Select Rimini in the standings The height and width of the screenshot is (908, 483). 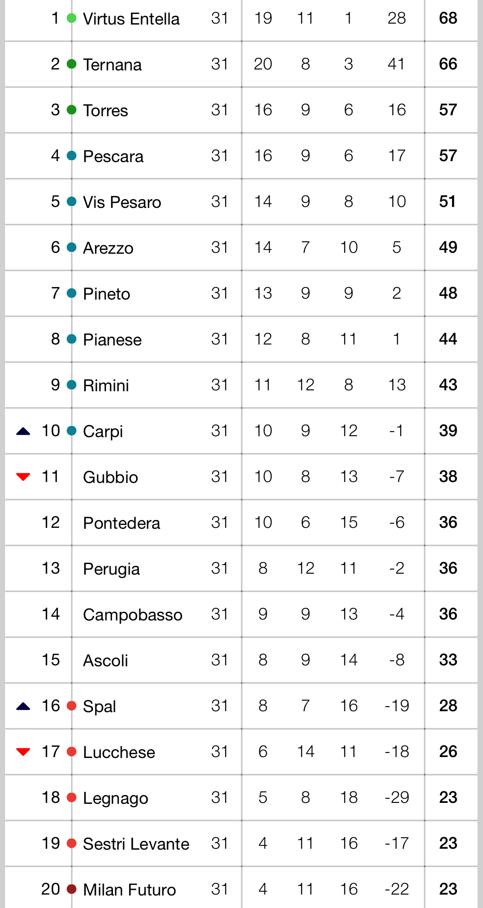(106, 386)
